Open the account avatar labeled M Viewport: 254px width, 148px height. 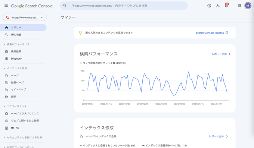(248, 6)
